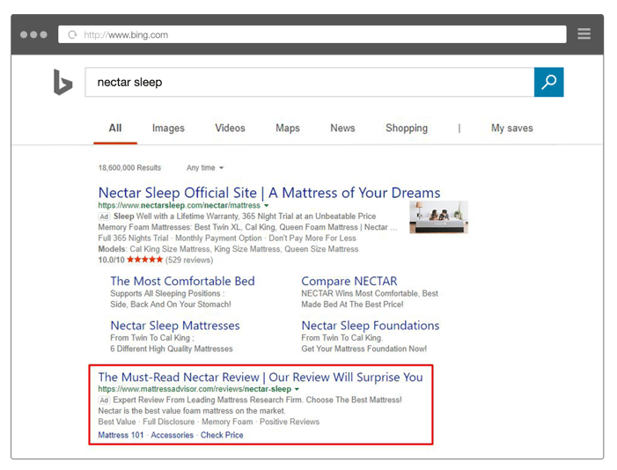Screen dimensions: 617x470
Task: Click the 18,600,000 Results text
Action: 129,168
